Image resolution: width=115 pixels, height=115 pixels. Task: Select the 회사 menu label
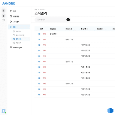(x=15, y=27)
